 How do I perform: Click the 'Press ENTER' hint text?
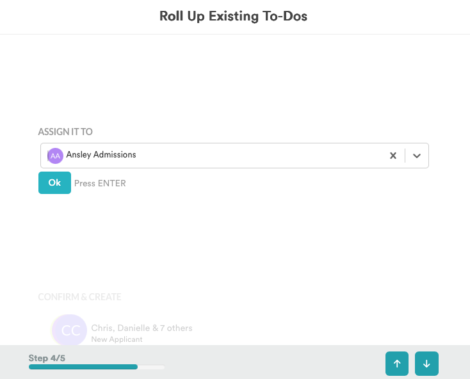click(x=100, y=183)
